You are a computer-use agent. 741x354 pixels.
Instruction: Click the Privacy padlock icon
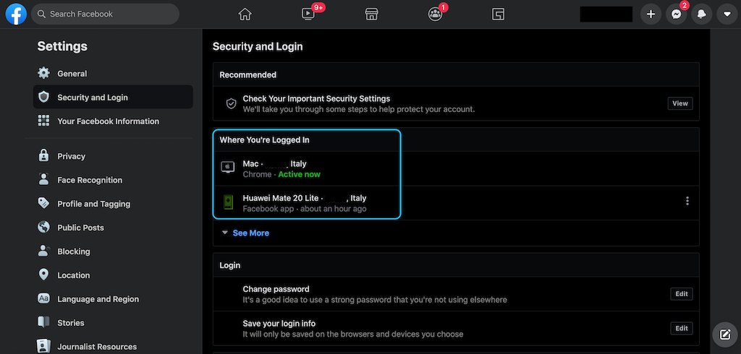43,156
